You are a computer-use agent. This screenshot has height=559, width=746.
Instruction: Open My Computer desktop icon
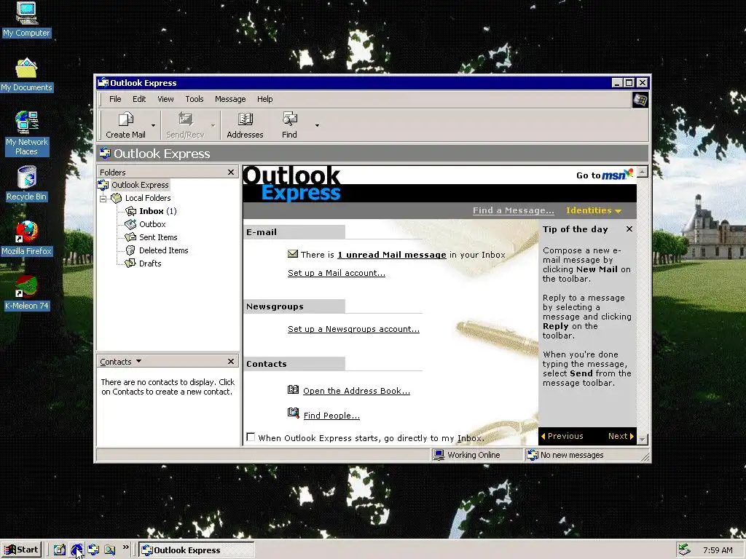click(26, 20)
